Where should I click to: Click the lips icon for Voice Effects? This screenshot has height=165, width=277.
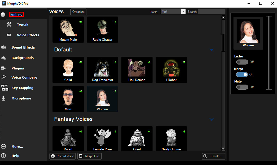point(9,35)
